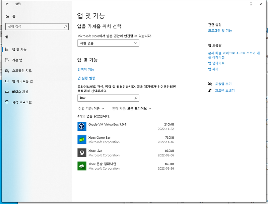Select the 웹 사이트용 앱 sidebar icon
The image size is (268, 204).
pos(7,81)
